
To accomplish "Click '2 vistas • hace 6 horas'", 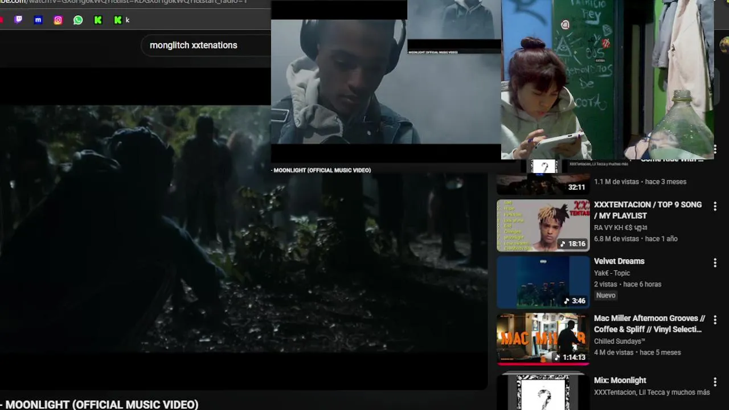I will click(628, 284).
